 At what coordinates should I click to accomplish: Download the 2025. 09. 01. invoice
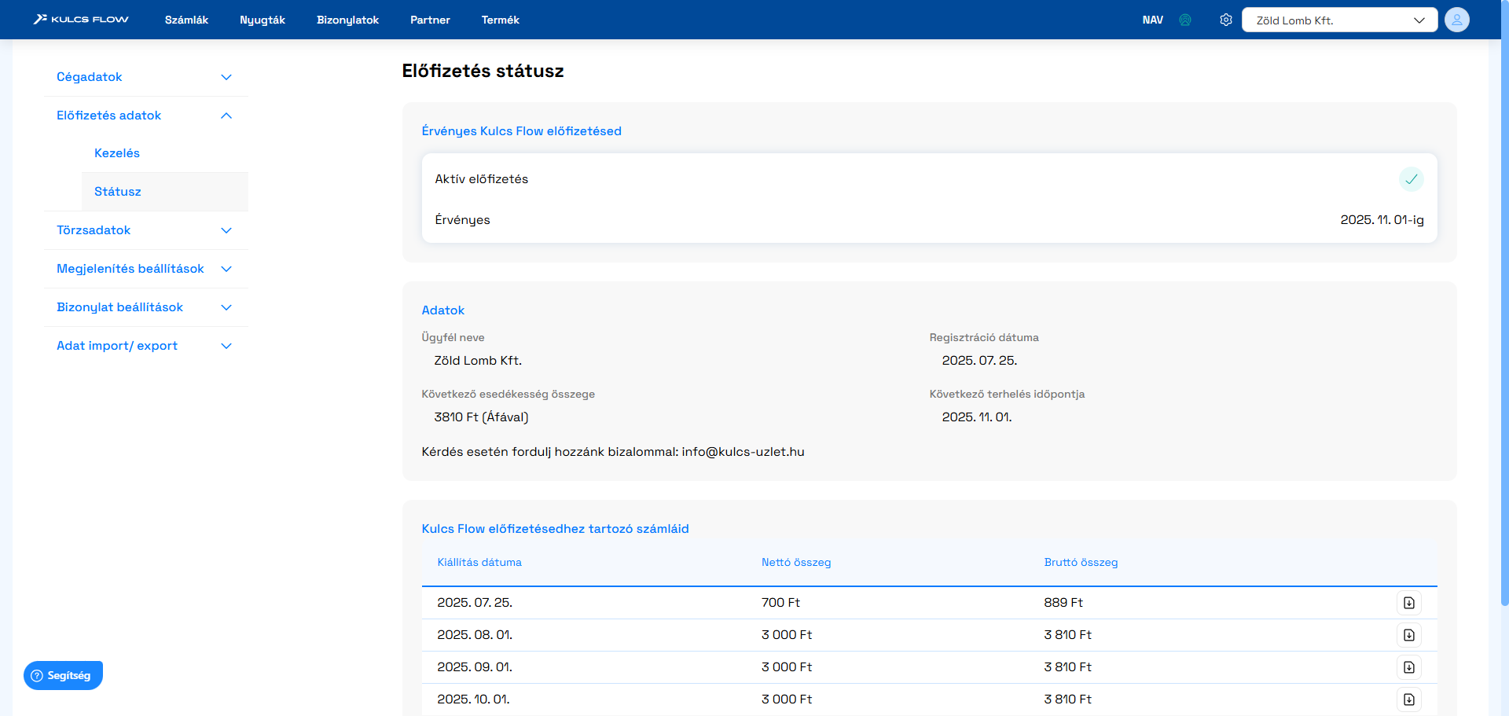1408,667
